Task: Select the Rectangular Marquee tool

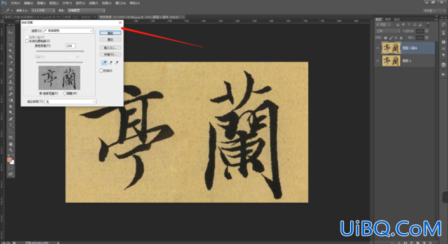Action: click(x=11, y=39)
